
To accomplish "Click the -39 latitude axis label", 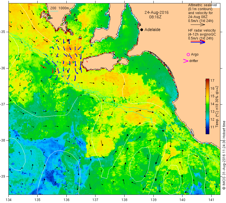I will [3, 176].
